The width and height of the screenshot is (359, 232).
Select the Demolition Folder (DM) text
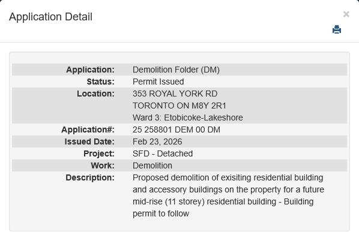(176, 70)
